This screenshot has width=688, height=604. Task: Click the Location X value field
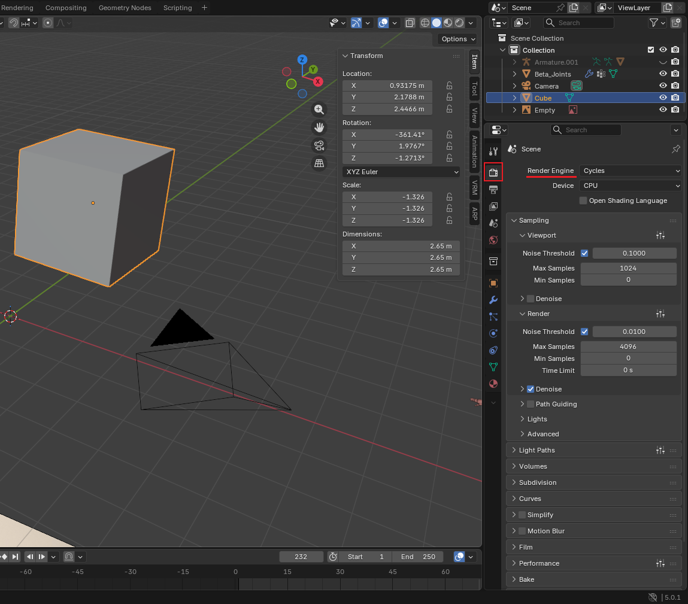[x=387, y=86]
